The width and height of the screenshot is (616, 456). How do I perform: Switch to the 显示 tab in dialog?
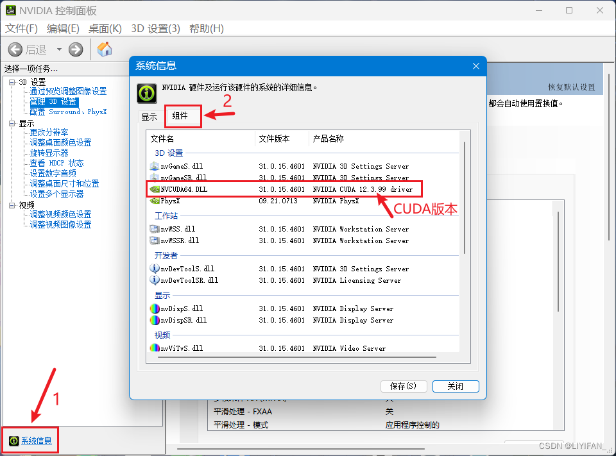(x=150, y=117)
